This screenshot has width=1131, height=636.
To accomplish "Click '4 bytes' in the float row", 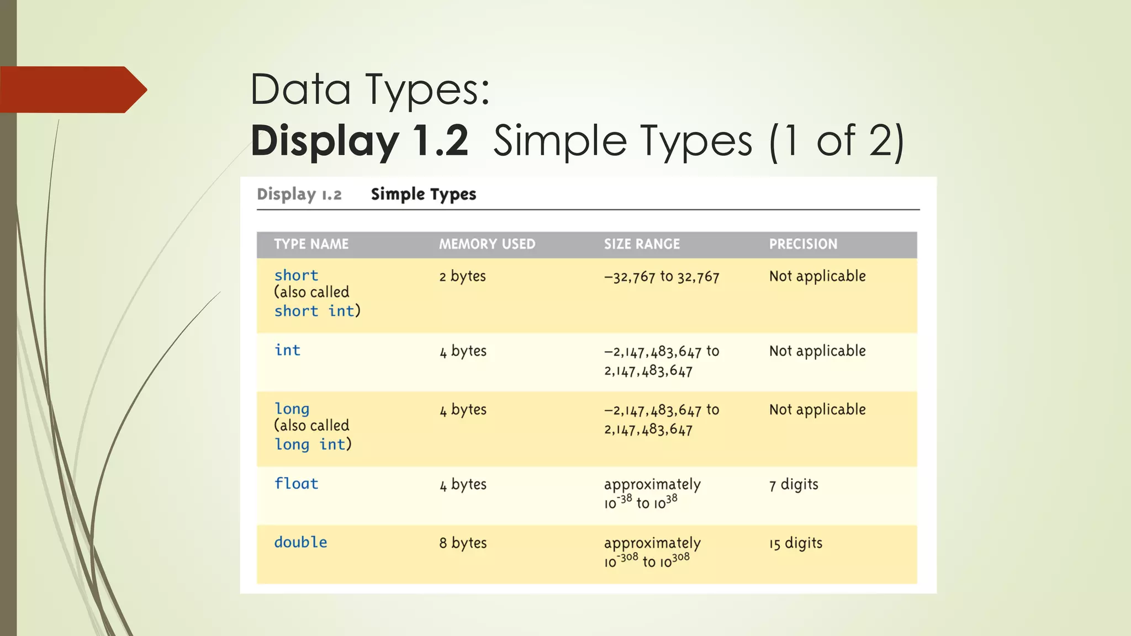I will click(463, 485).
